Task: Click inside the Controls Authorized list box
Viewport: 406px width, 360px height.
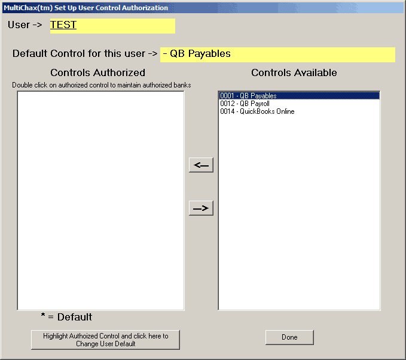Action: pyautogui.click(x=100, y=201)
